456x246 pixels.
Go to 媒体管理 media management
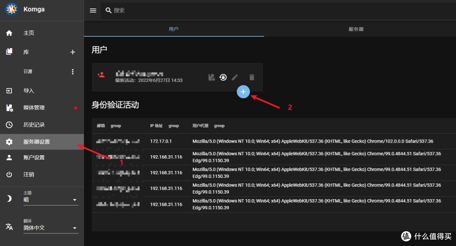point(34,108)
